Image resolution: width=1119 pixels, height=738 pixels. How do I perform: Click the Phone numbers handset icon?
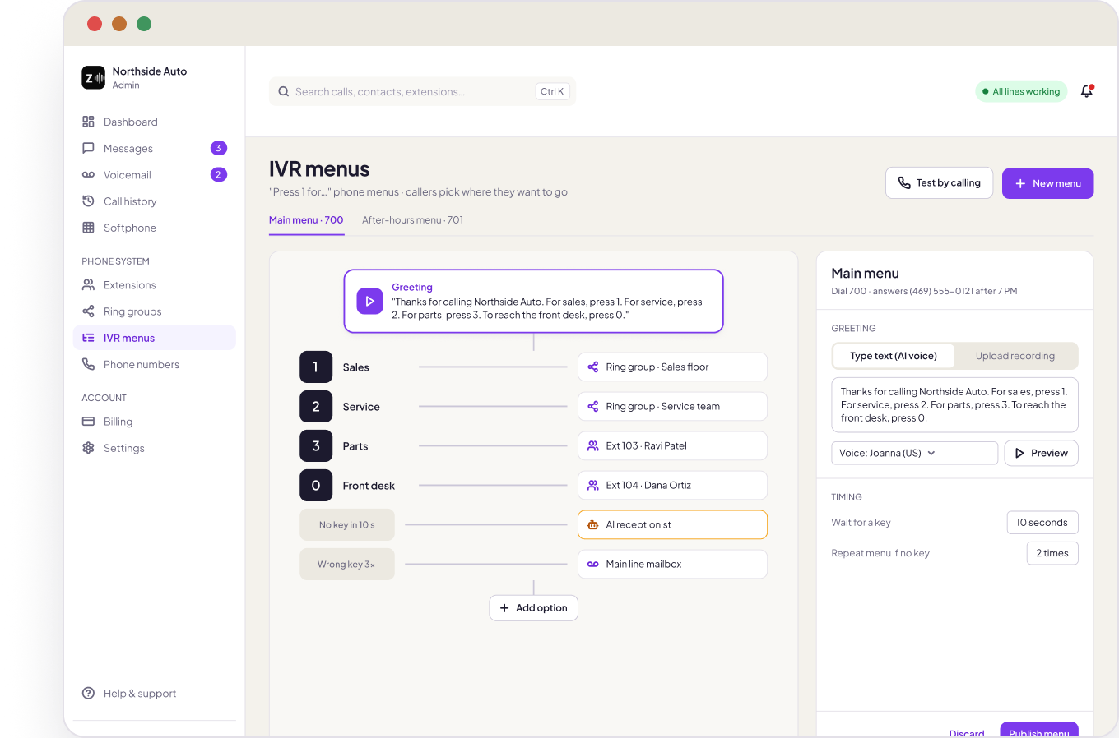88,364
